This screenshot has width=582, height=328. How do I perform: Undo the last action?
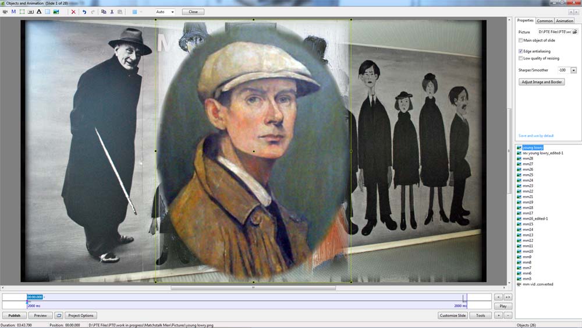84,12
